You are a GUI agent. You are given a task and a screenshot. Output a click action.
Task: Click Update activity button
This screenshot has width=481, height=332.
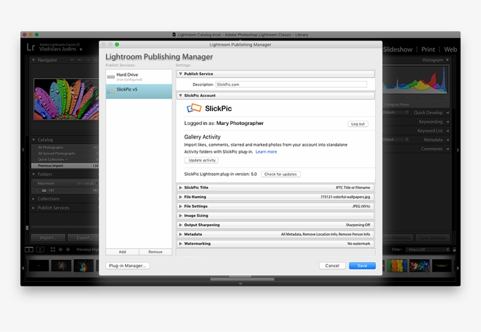click(x=202, y=160)
